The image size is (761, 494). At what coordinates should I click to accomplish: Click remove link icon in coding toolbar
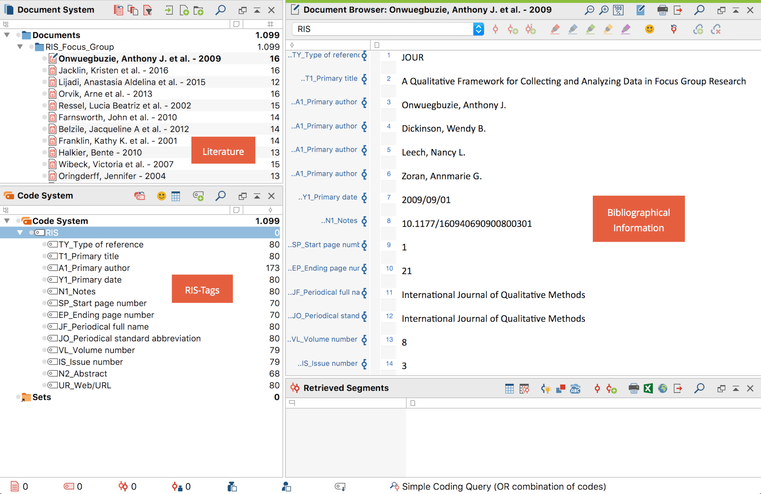click(x=716, y=29)
